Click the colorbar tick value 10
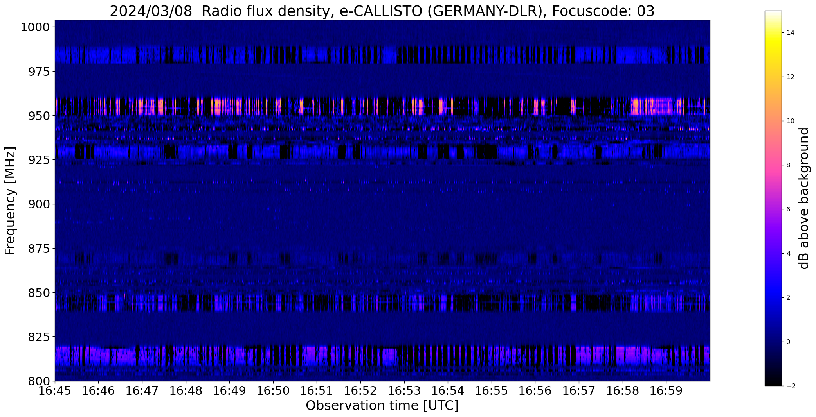The image size is (816, 417). 791,121
